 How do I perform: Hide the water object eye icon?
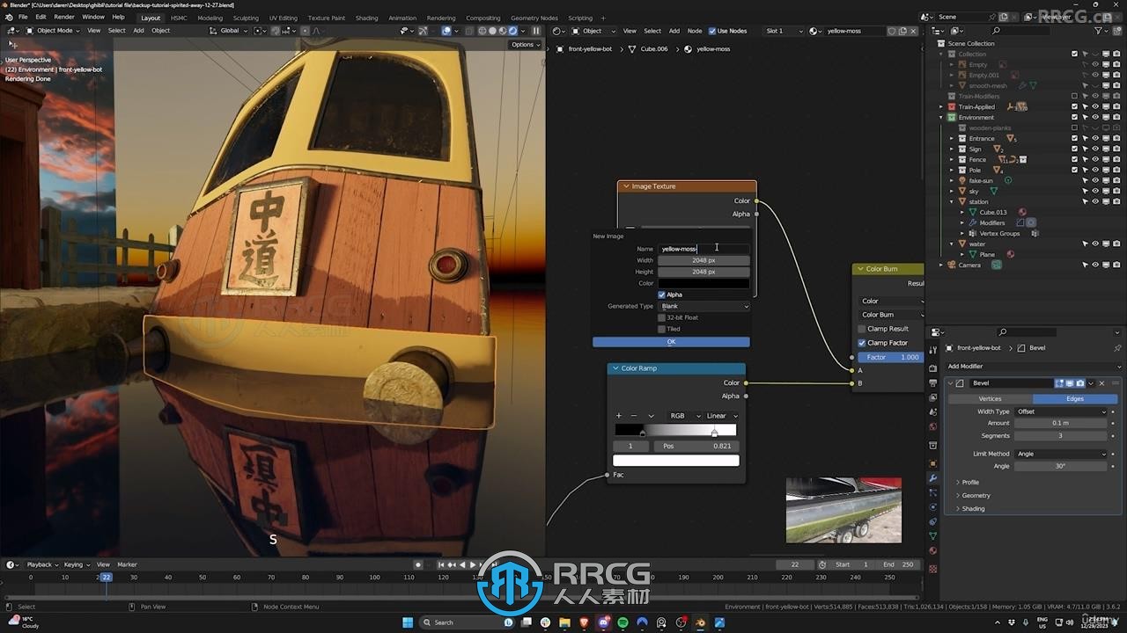point(1095,244)
